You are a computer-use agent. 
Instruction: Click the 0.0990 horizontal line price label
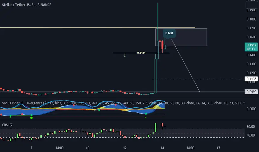(251, 92)
